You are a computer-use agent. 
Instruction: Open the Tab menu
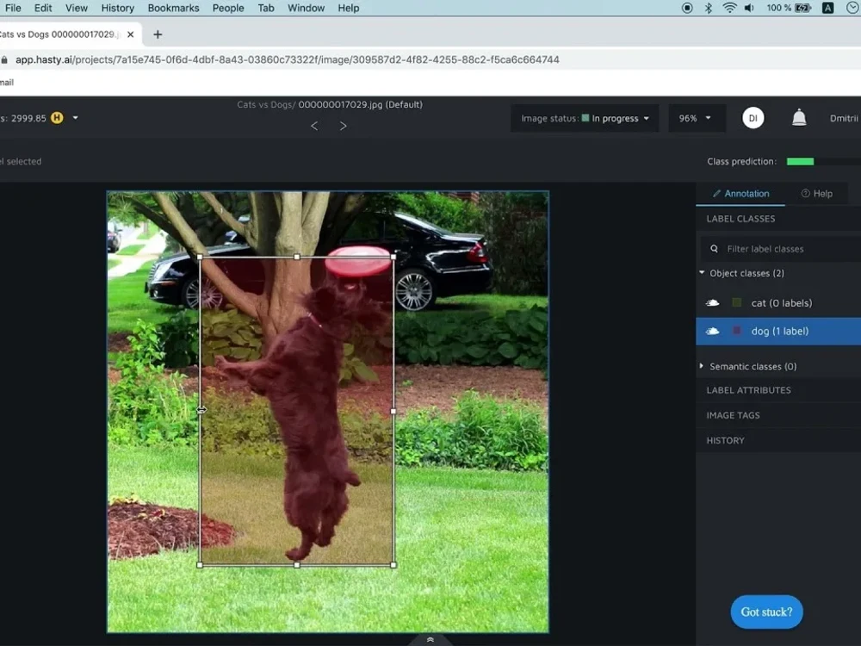point(266,8)
